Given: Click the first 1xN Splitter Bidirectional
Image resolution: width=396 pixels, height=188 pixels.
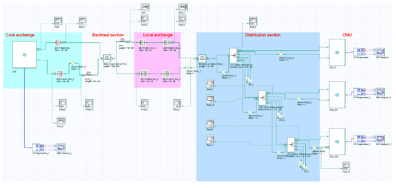Looking at the screenshot, I should point(233,55).
